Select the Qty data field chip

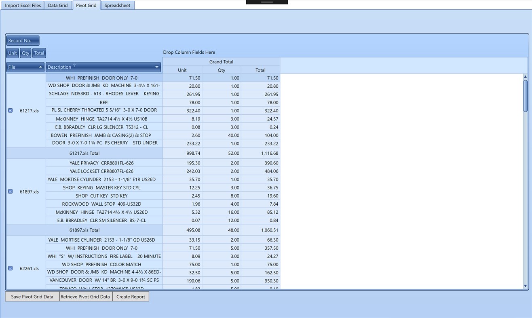point(25,53)
